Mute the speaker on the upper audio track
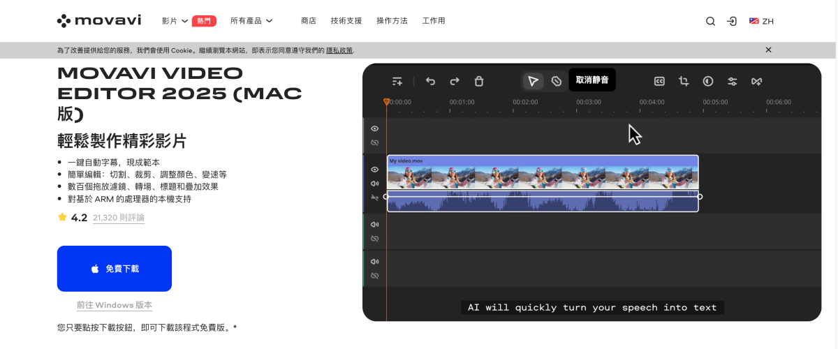 click(375, 224)
